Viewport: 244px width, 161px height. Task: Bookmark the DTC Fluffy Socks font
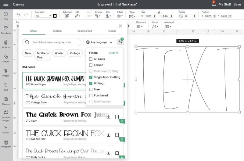pyautogui.click(x=117, y=153)
